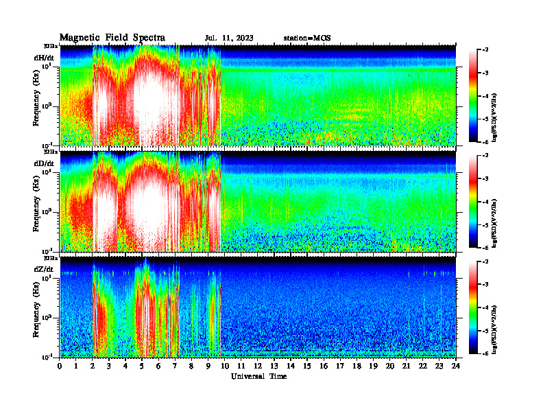The image size is (543, 420).
Task: Click the "dZ/dt" panel label
Action: coord(44,269)
